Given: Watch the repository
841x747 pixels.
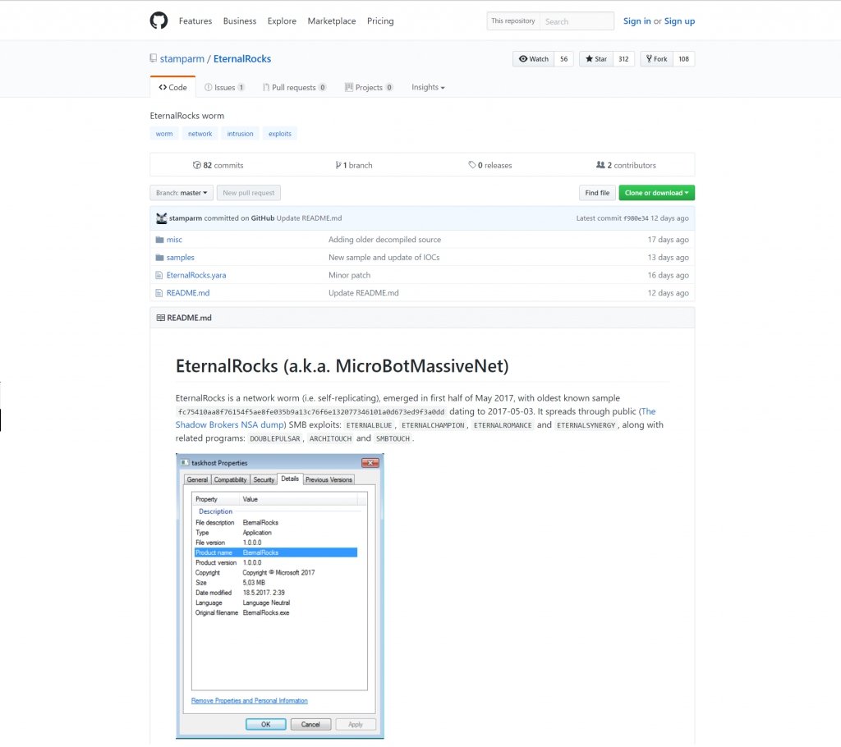Looking at the screenshot, I should click(x=534, y=59).
